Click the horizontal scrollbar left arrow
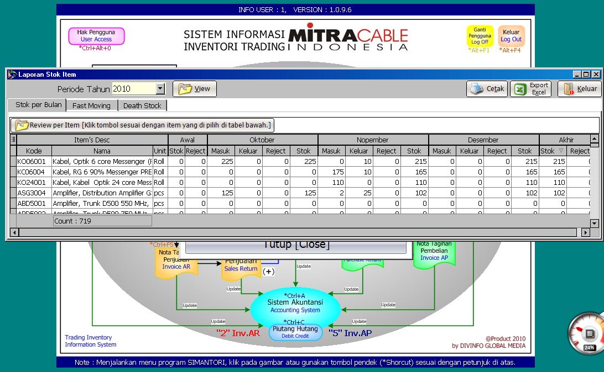 click(x=14, y=232)
